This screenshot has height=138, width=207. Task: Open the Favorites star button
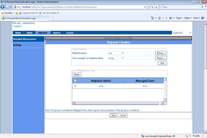click(x=7, y=13)
